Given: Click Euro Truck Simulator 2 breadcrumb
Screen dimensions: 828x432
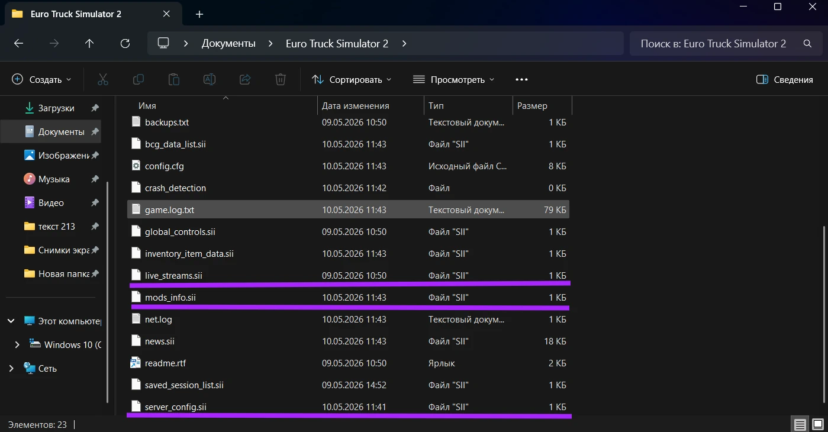Looking at the screenshot, I should (337, 43).
